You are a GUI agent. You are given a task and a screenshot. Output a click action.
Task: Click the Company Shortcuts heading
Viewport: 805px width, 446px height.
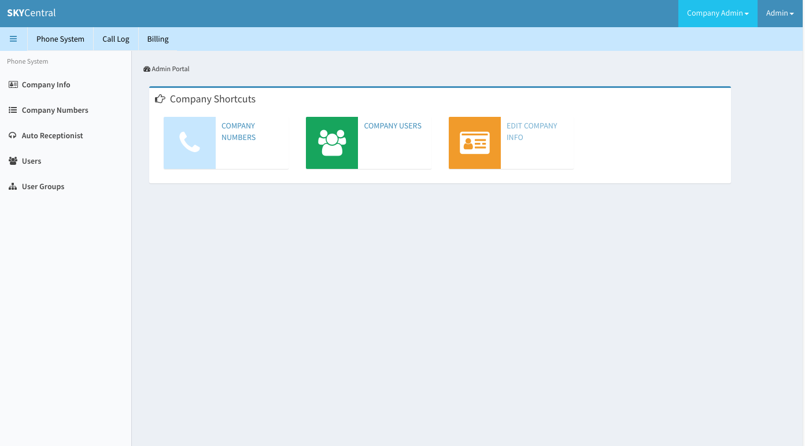[213, 99]
